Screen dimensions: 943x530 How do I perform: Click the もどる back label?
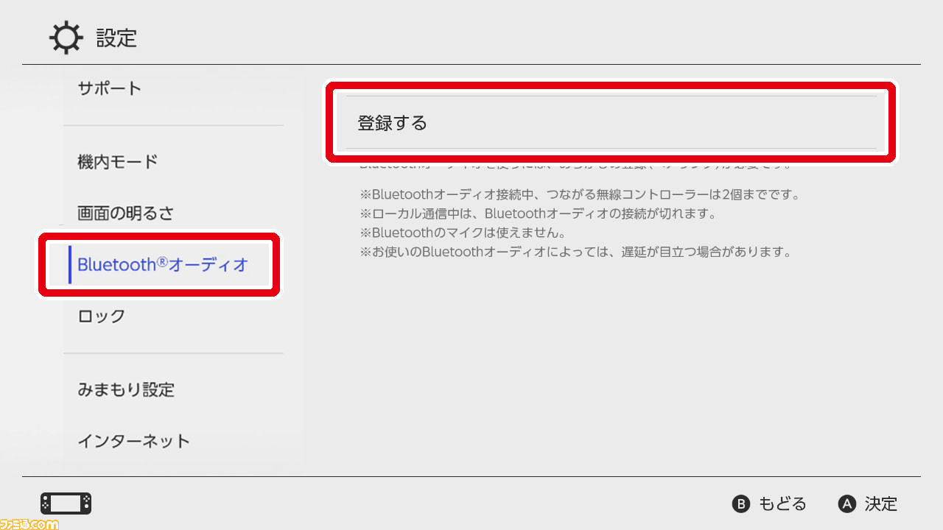coord(782,504)
